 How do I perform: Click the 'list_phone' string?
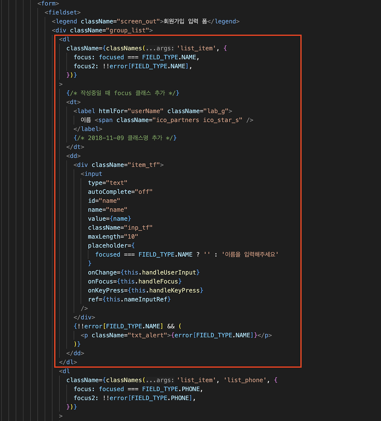[x=245, y=380]
